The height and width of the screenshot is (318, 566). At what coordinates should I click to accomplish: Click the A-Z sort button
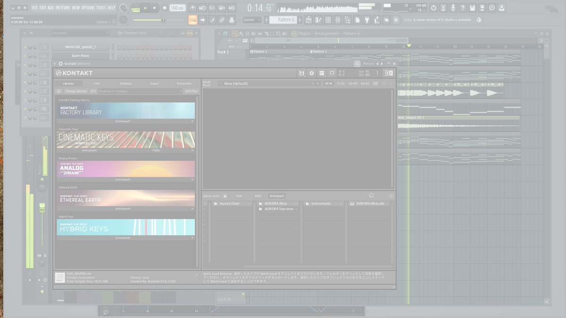[x=93, y=91]
